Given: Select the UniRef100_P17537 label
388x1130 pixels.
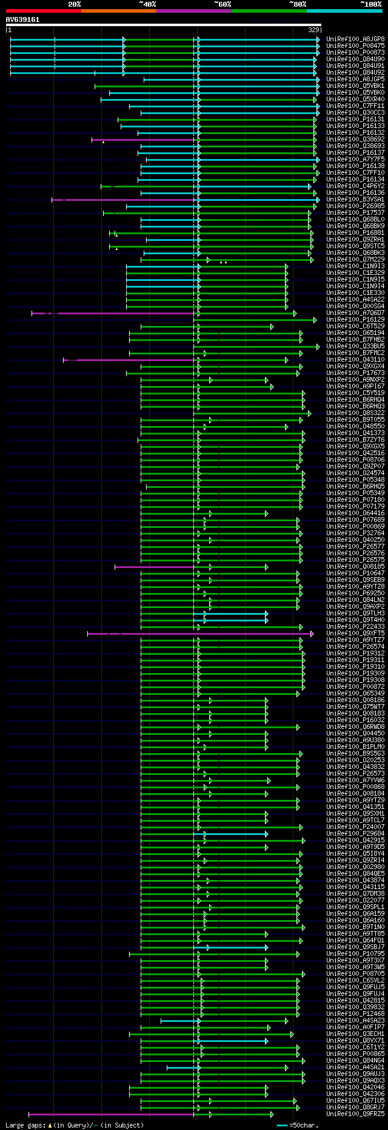Looking at the screenshot, I should click(355, 212).
